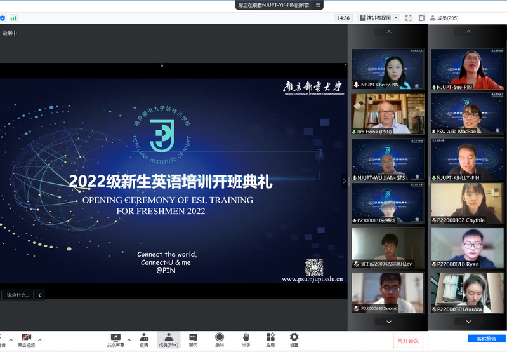Open the apps (应用) icon

click(270, 339)
